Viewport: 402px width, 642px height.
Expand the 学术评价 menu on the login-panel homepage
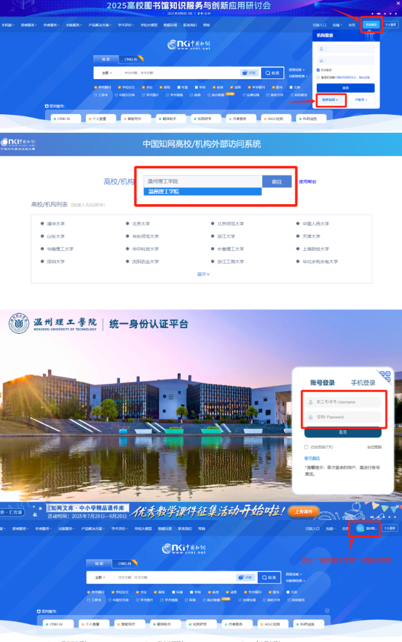point(126,25)
